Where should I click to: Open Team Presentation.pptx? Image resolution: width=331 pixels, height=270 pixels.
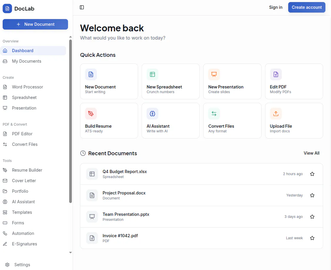[201, 217]
